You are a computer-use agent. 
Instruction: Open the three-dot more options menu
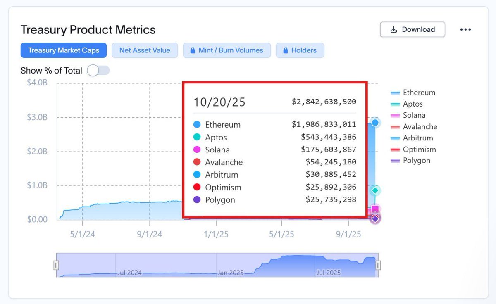click(465, 29)
